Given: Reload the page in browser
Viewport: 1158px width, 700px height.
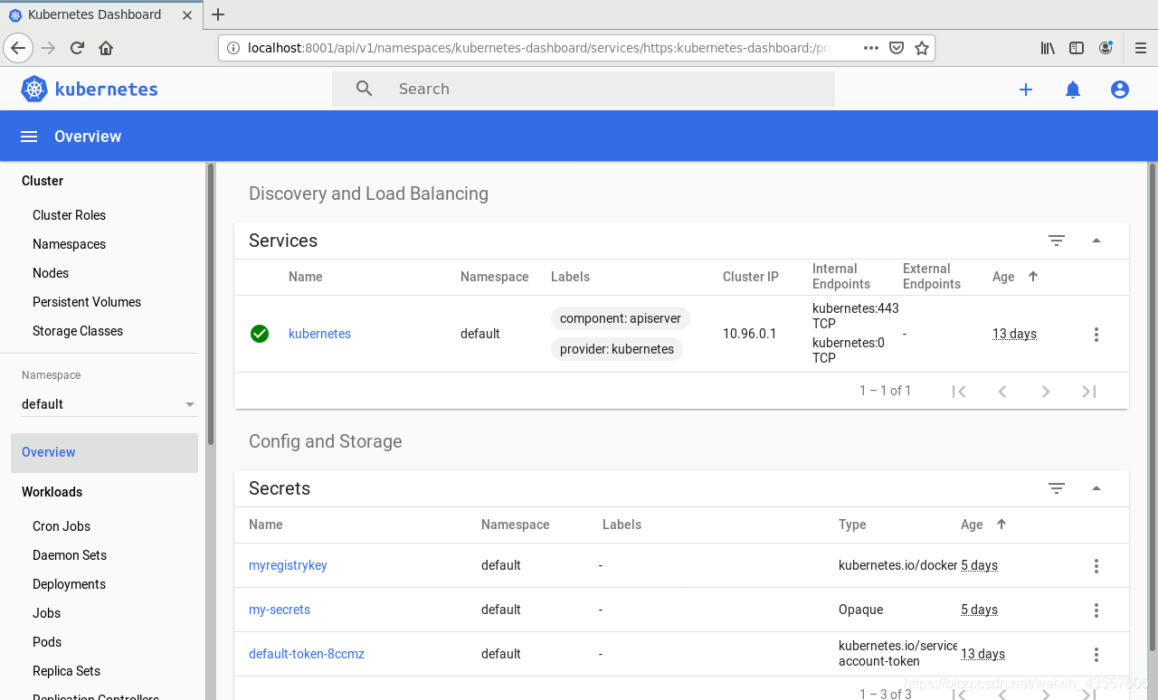Looking at the screenshot, I should (78, 48).
